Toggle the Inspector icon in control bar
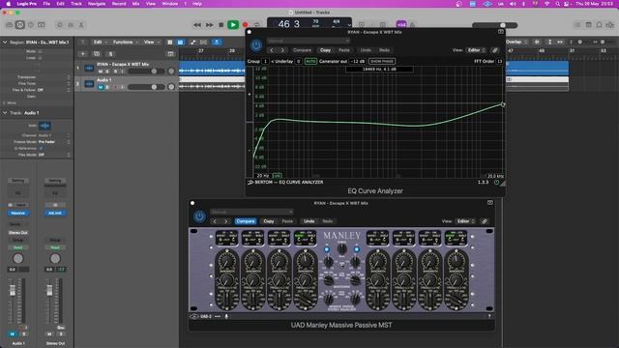 (x=19, y=25)
